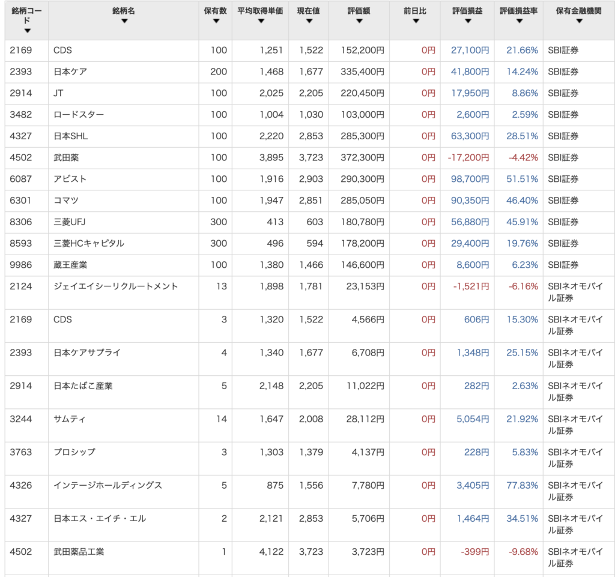Screen dimensions: 615x577
Task: Select stock code 3244
Action: pos(21,419)
